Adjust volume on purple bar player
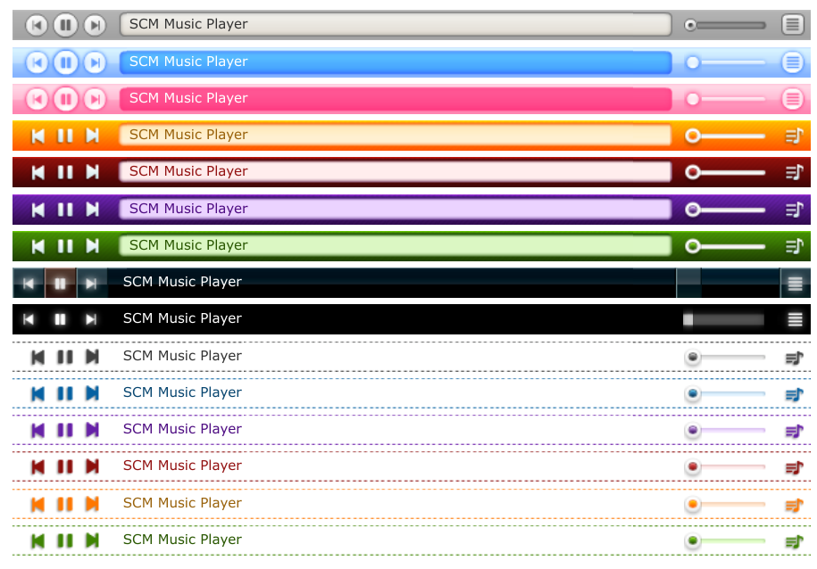 coord(725,210)
